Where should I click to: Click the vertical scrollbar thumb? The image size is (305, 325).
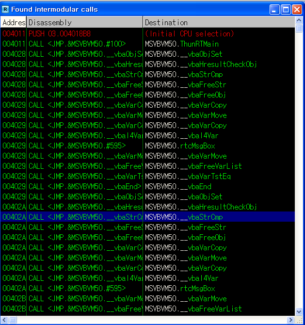pyautogui.click(x=299, y=28)
